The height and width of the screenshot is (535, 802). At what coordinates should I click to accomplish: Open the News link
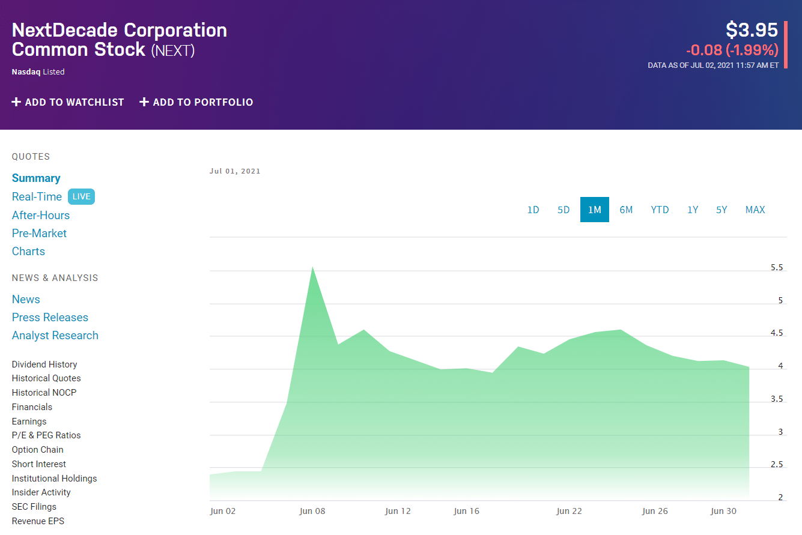pos(26,299)
